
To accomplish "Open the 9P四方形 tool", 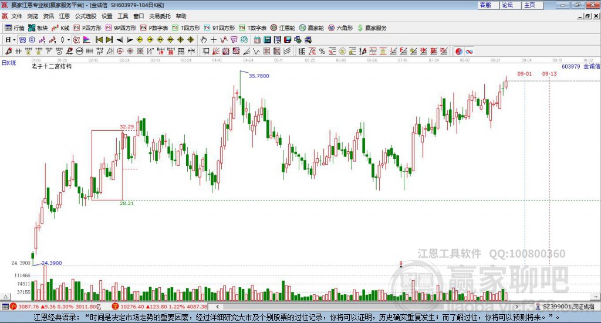I will coord(121,28).
